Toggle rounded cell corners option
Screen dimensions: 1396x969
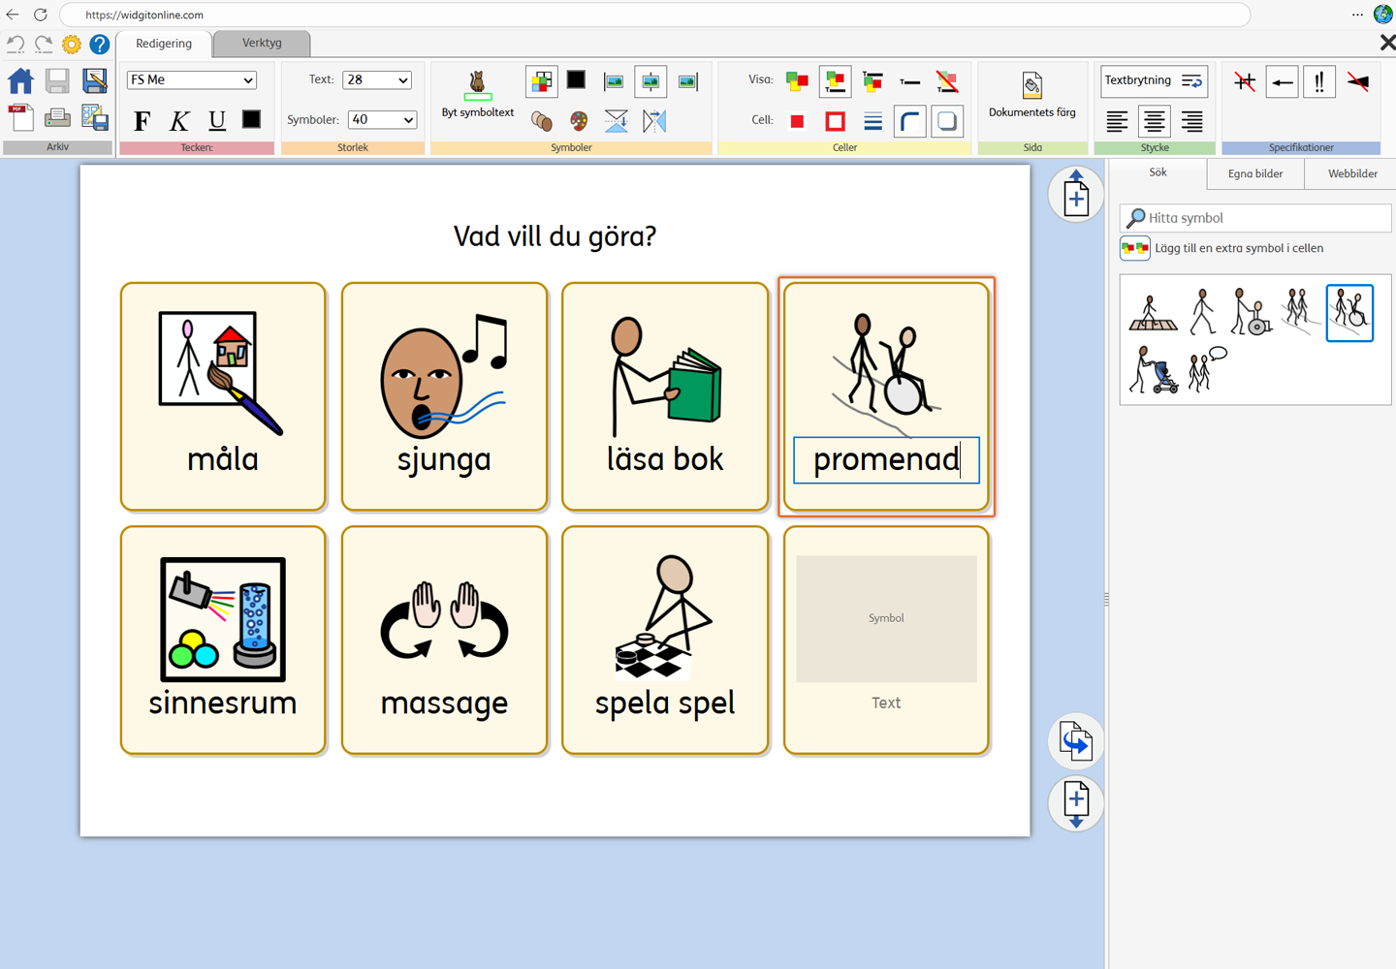point(909,121)
